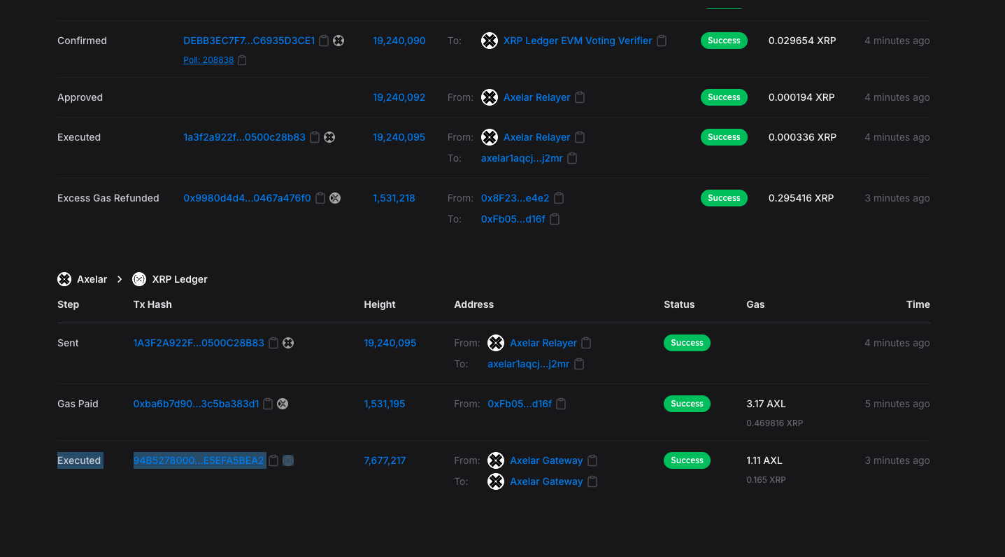Viewport: 1005px width, 557px height.
Task: Click the Height column header
Action: tap(380, 304)
